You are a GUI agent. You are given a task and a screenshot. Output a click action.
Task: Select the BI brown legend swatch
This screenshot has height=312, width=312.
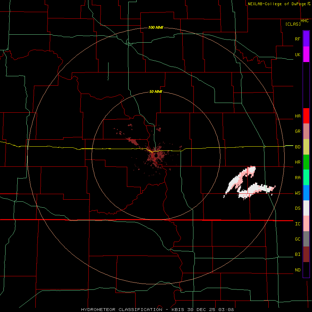pyautogui.click(x=306, y=254)
